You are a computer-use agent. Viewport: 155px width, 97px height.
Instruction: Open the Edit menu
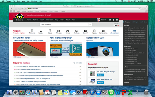coord(18,1)
